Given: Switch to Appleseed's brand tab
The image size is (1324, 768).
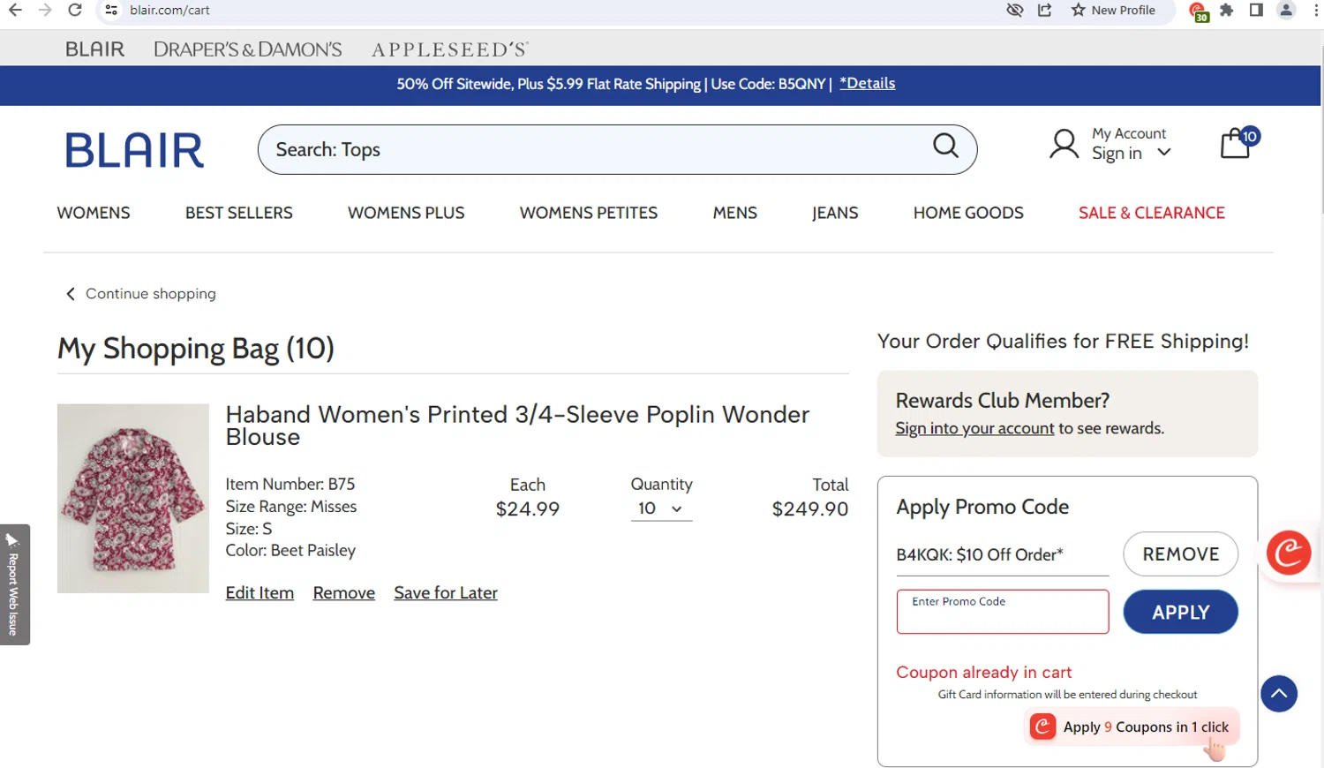Looking at the screenshot, I should tap(449, 49).
